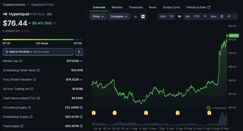Click the $6.508B TVL value
243x131 pixels.
point(77,98)
